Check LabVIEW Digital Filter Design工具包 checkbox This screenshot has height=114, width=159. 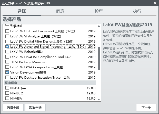coord(7,42)
